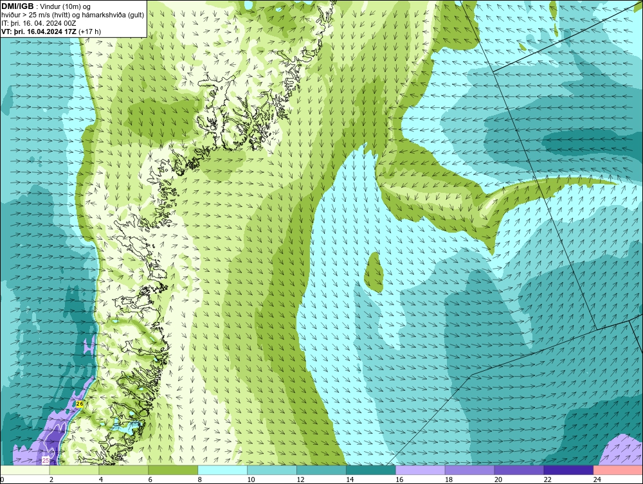Click the legend scale number '2'

(51, 480)
